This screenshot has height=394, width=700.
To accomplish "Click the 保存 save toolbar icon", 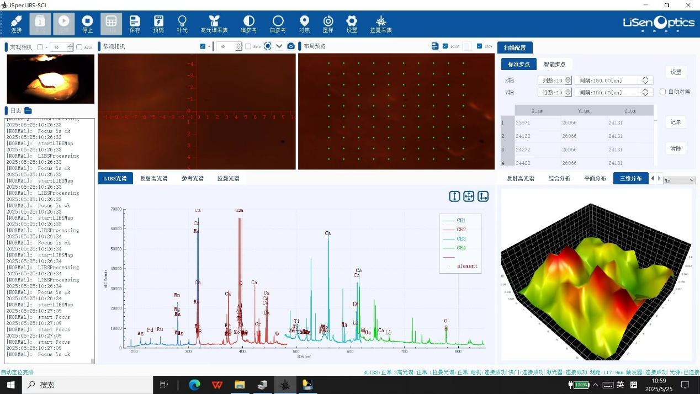I will pos(135,23).
